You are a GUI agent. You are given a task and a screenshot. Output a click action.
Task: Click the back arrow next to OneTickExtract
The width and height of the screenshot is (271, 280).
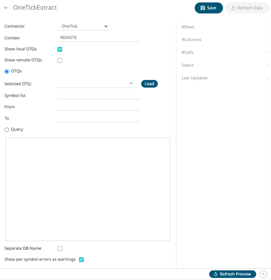[x=6, y=8]
